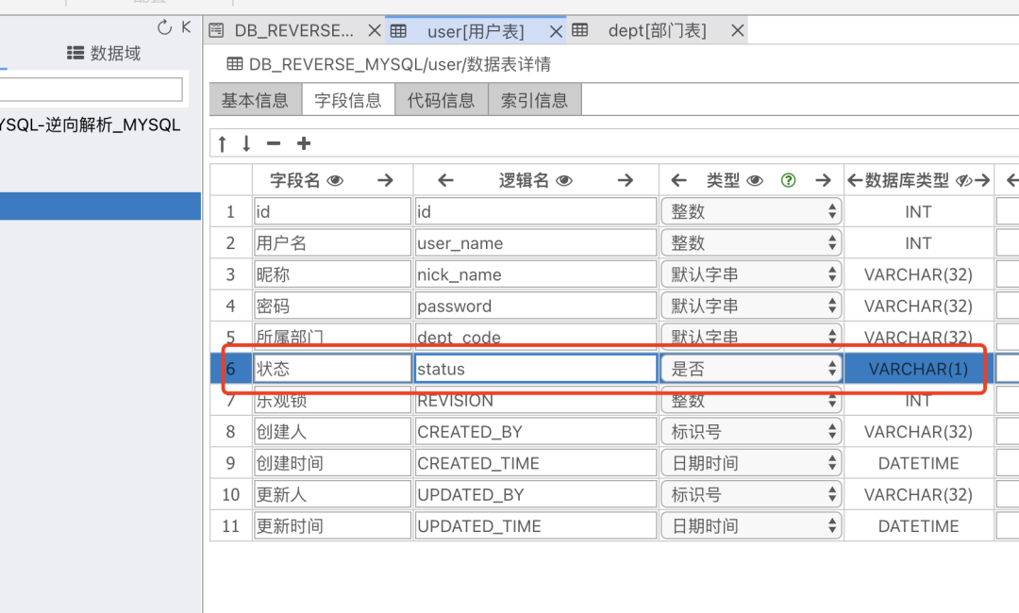Open the 是否 type dropdown for status
1019x613 pixels.
pos(832,368)
